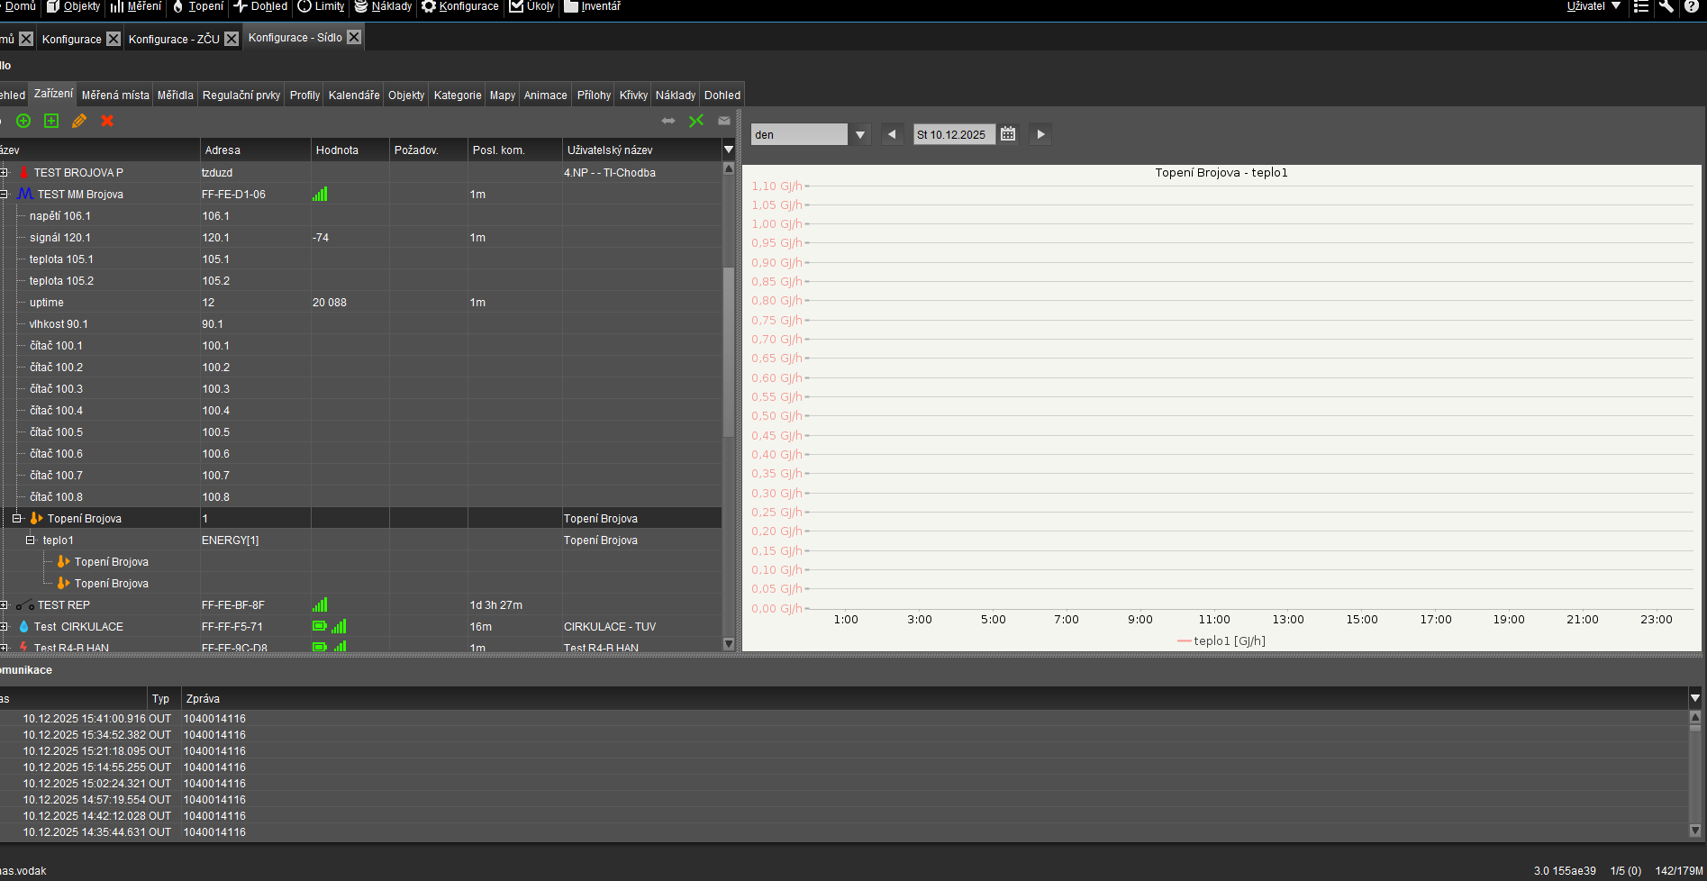1707x881 pixels.
Task: Click the red X delete icon
Action: pyautogui.click(x=107, y=121)
